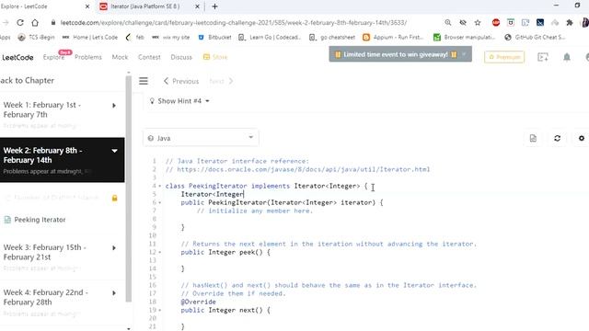Open the Home | Let's Code bookmark
This screenshot has width=589, height=331.
90,37
